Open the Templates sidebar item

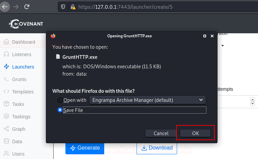[19, 92]
